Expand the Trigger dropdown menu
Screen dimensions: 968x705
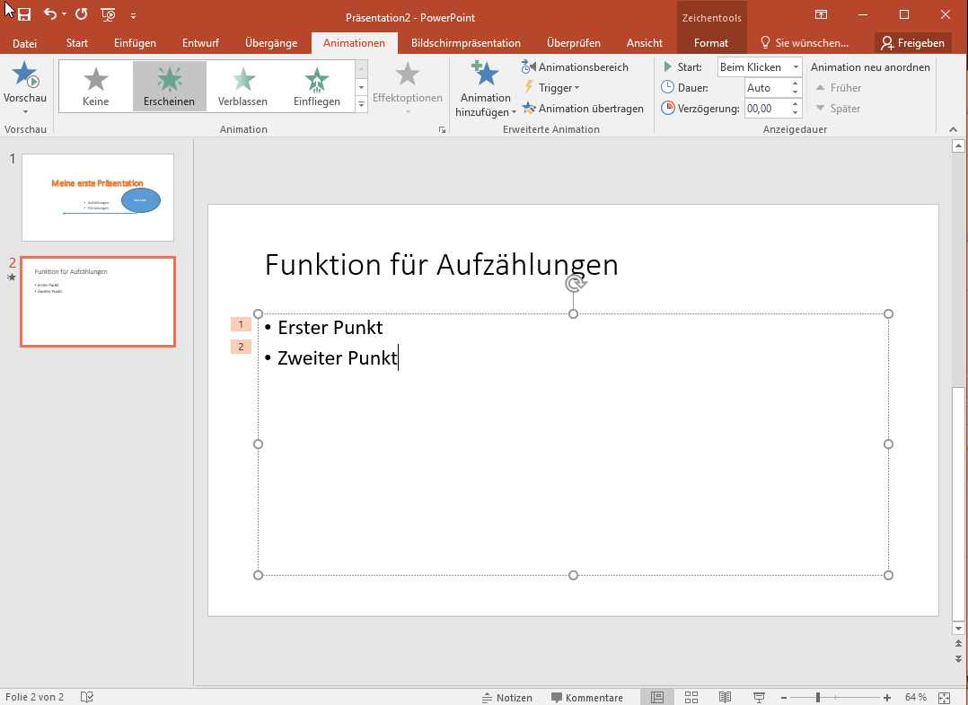pyautogui.click(x=553, y=88)
